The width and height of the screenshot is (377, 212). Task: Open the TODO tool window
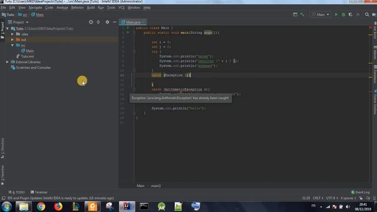click(17, 193)
